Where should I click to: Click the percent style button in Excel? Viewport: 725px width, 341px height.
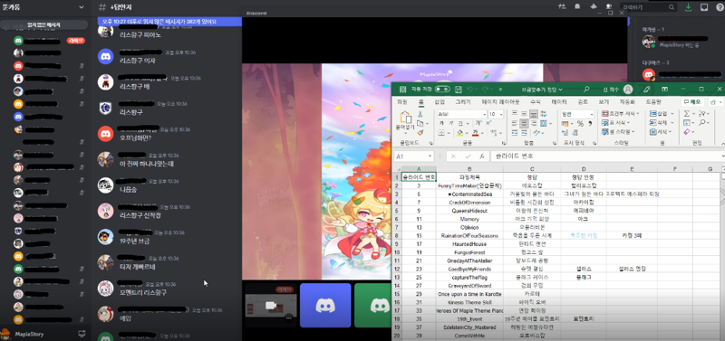coord(580,123)
